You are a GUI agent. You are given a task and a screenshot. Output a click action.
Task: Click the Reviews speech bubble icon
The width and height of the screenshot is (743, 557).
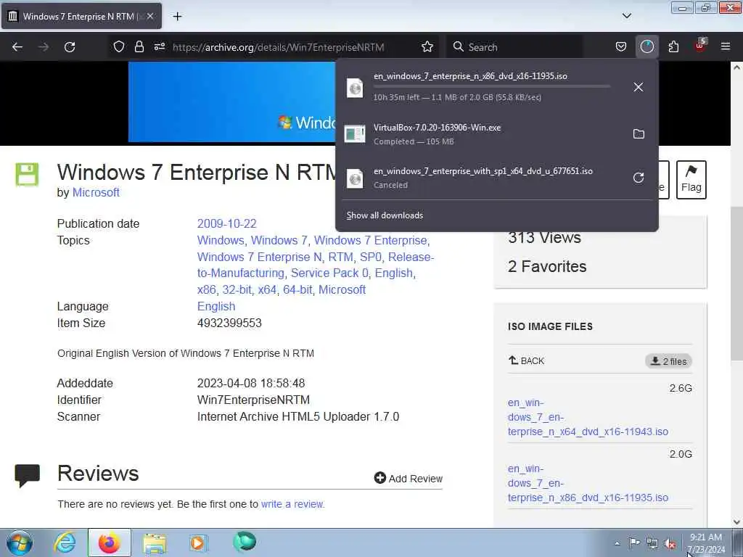point(27,476)
